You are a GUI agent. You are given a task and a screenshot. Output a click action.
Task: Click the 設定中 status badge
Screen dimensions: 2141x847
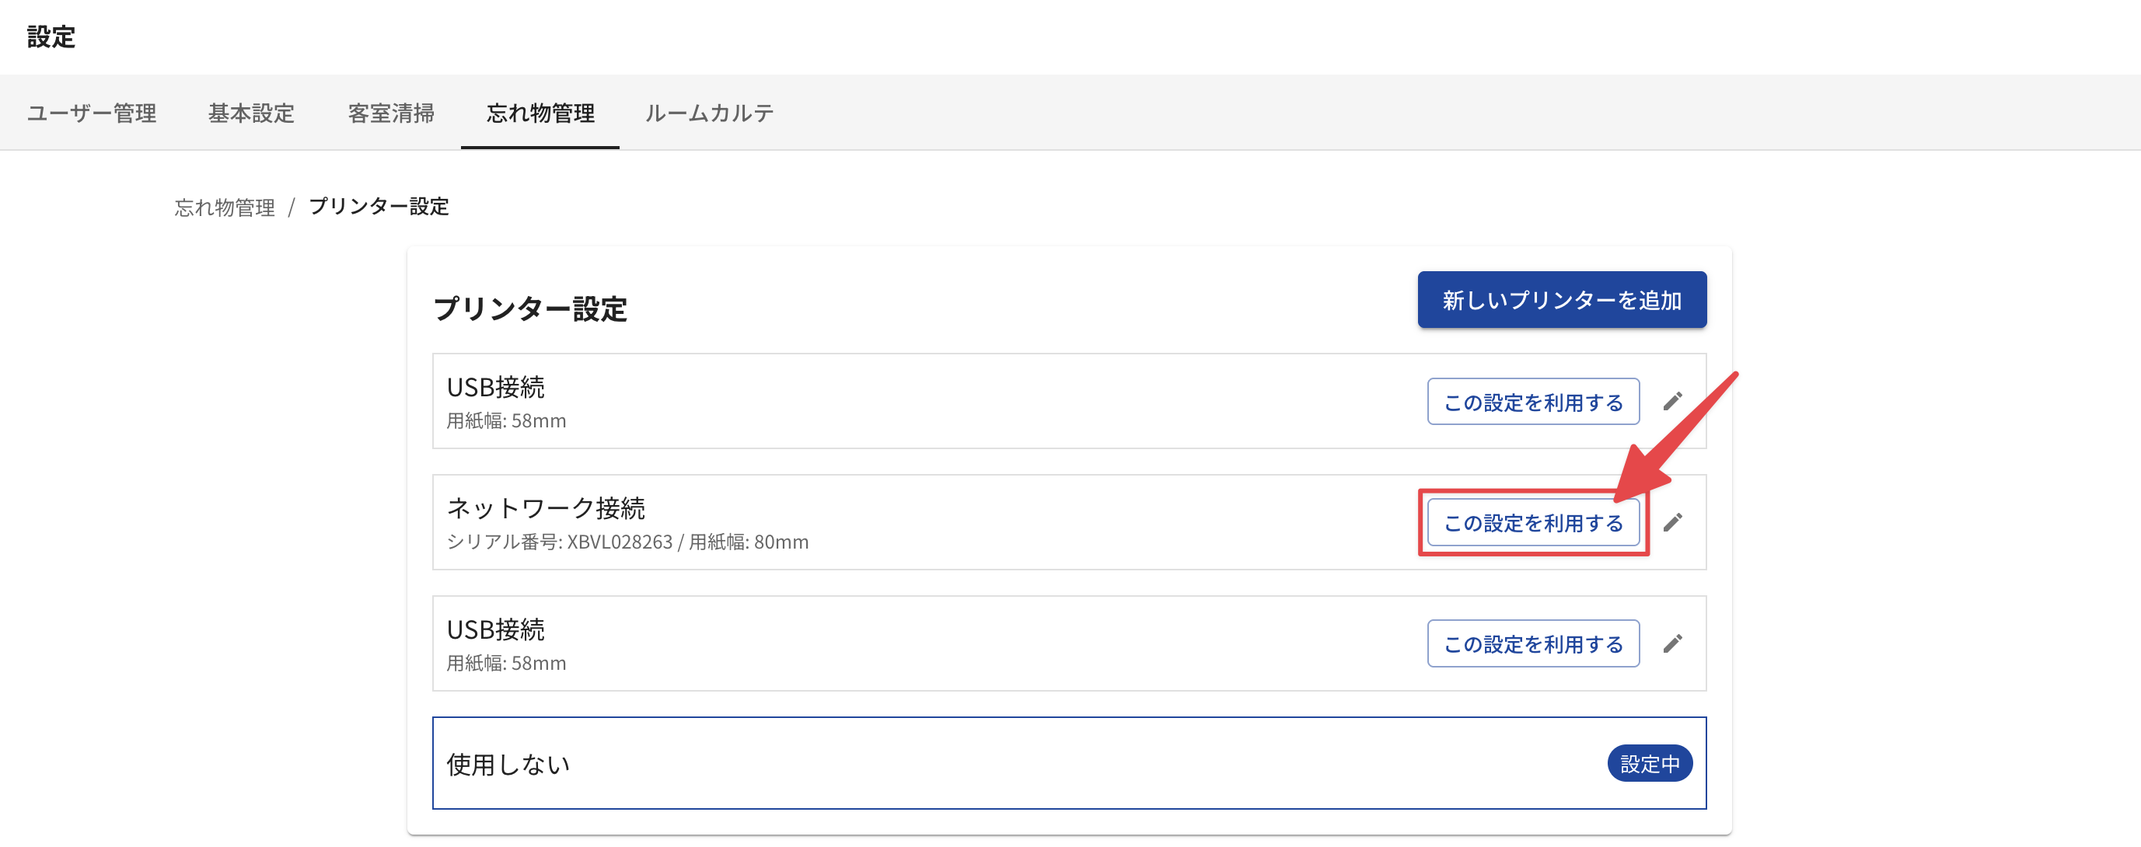click(x=1649, y=763)
